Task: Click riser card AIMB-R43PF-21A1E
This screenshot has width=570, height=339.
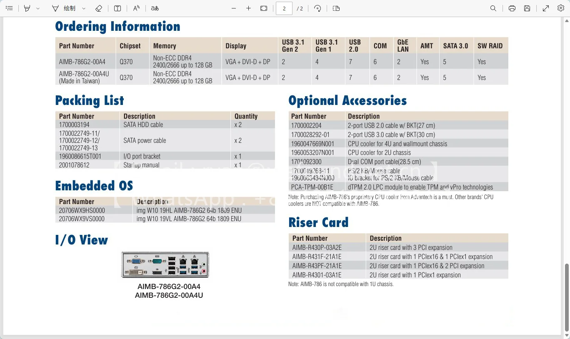Action: tap(317, 266)
